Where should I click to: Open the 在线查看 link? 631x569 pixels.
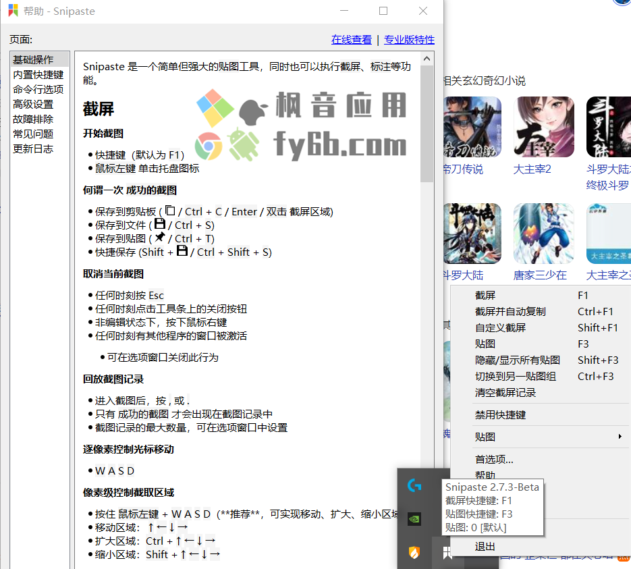(352, 39)
